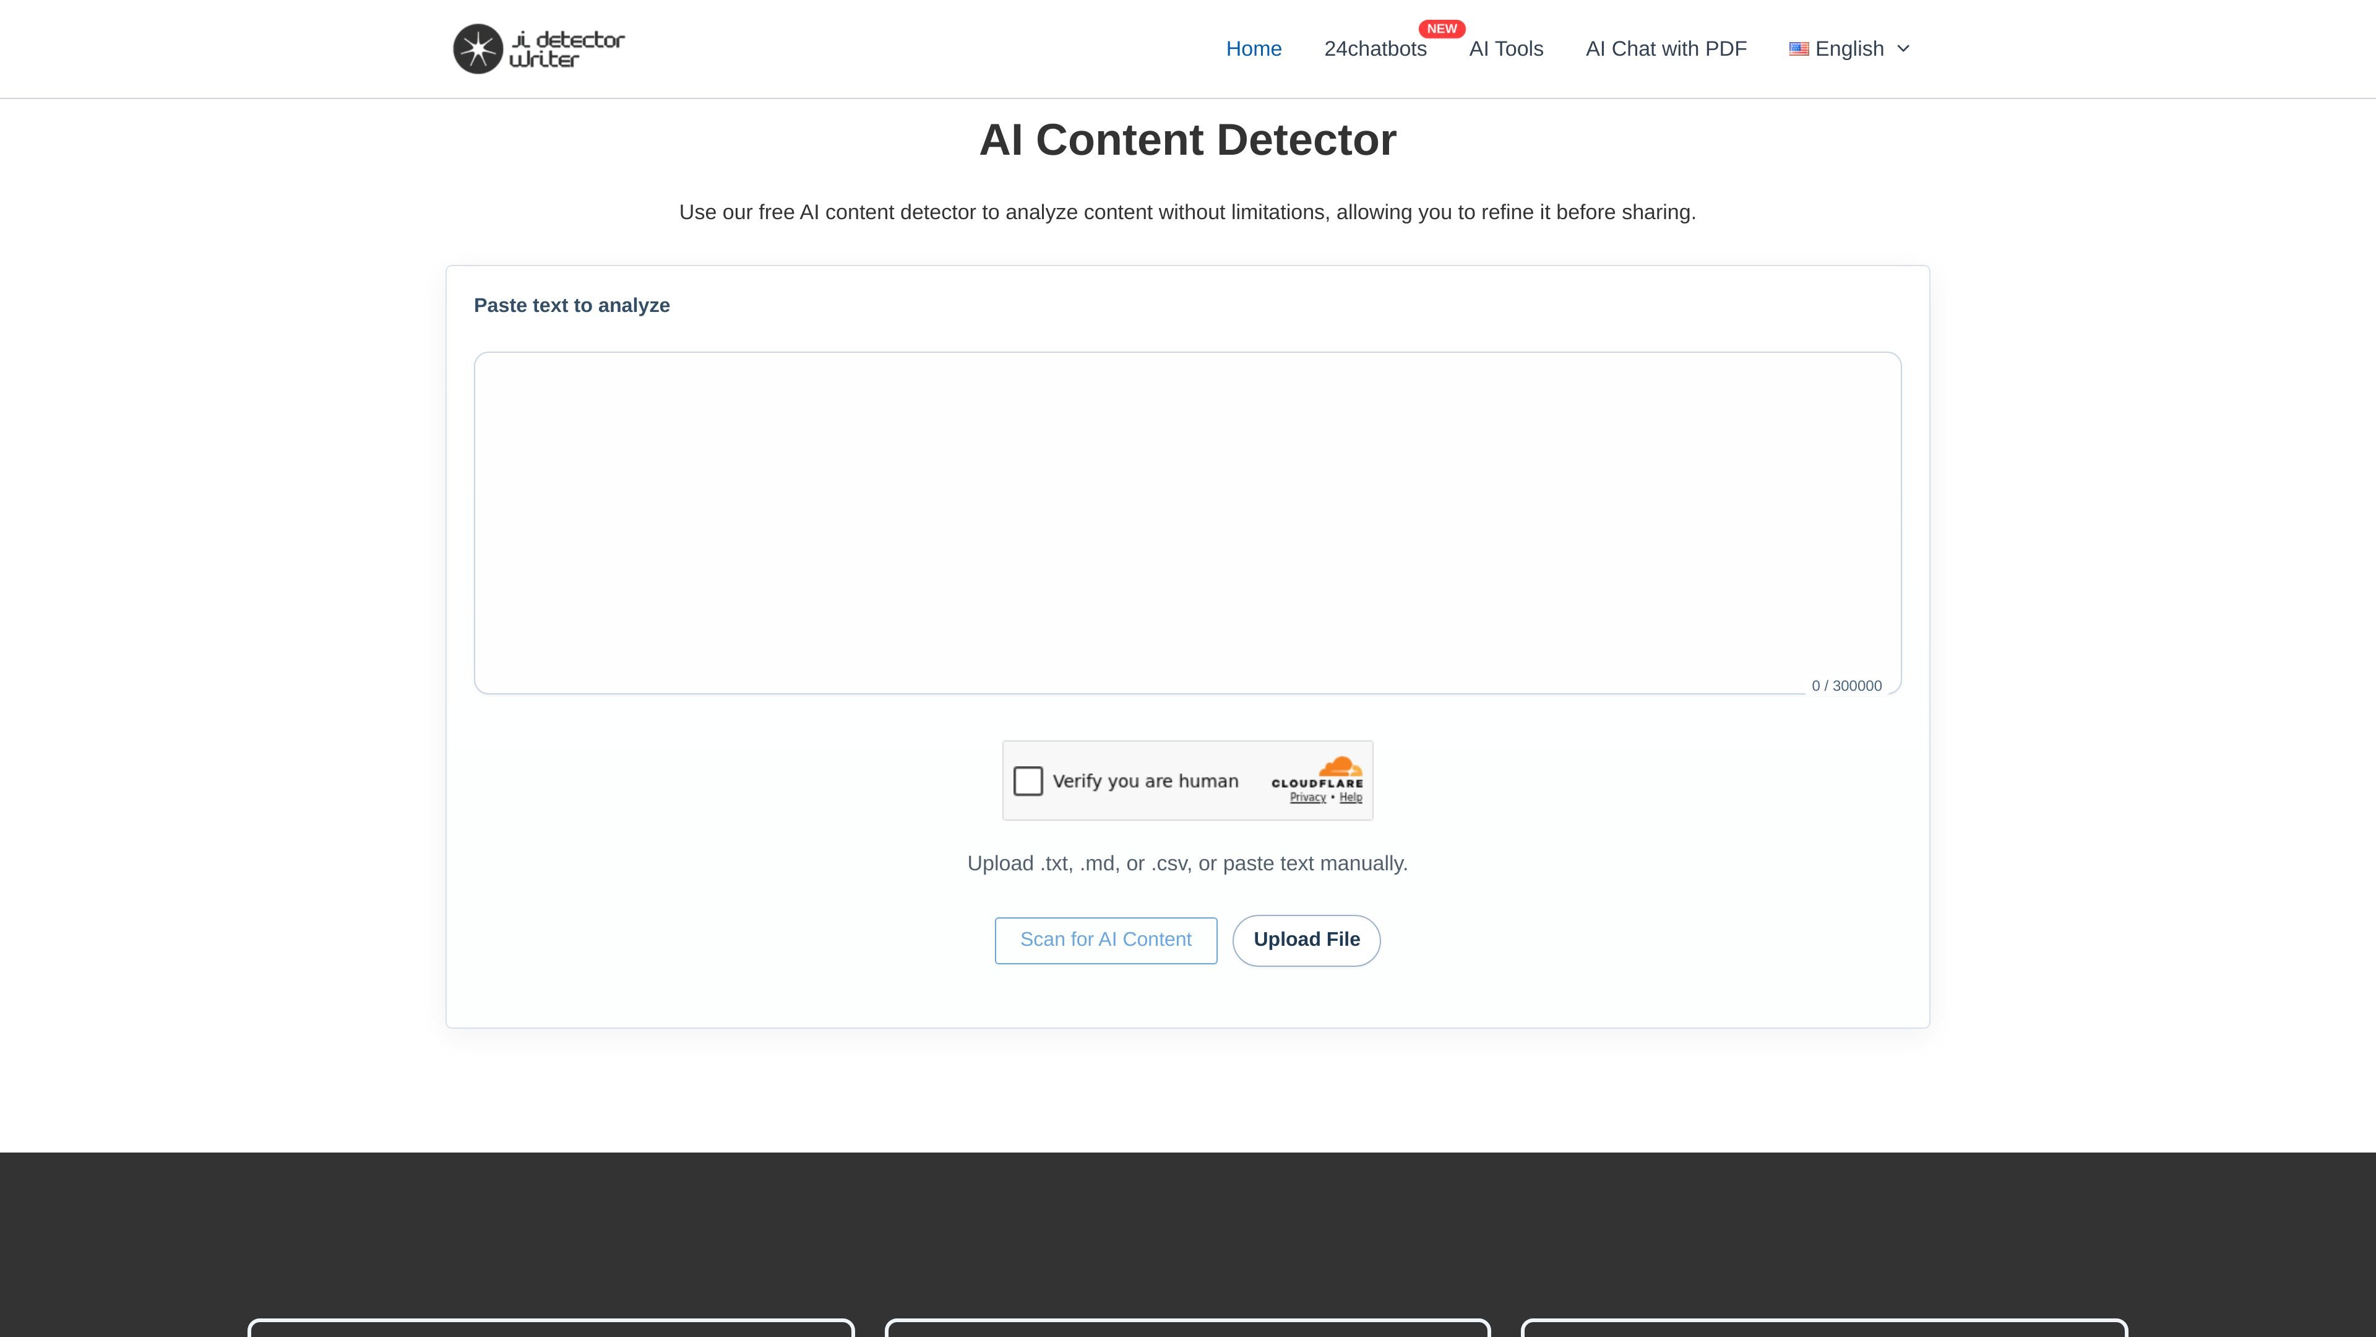Click the 0 / 300000 character counter
2376x1337 pixels.
click(x=1846, y=686)
